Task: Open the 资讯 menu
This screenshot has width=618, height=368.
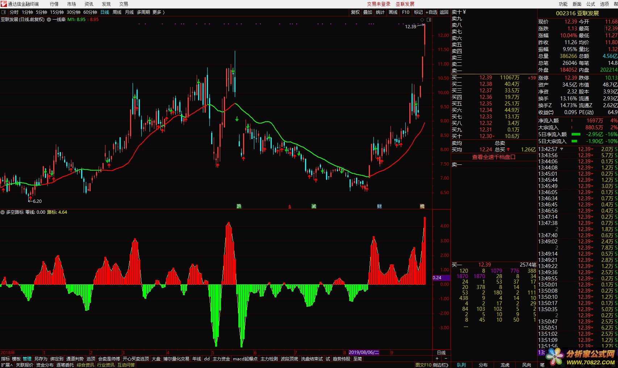Action: [89, 4]
